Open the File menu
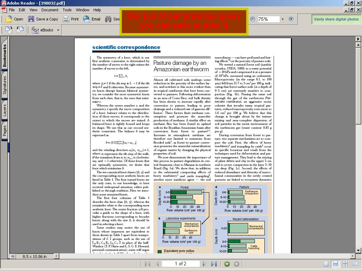Screen dimensions: 362x271 pos(12,10)
